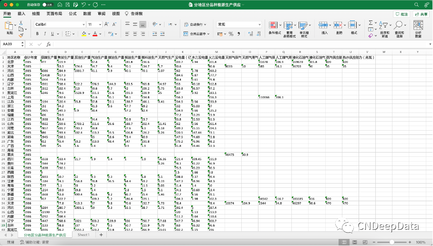This screenshot has width=433, height=246.
Task: Click the Percent style icon
Action: 231,34
